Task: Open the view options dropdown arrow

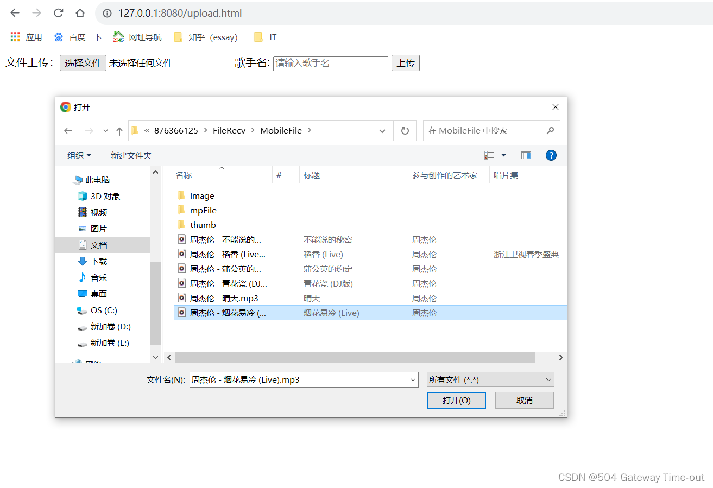Action: pos(503,155)
